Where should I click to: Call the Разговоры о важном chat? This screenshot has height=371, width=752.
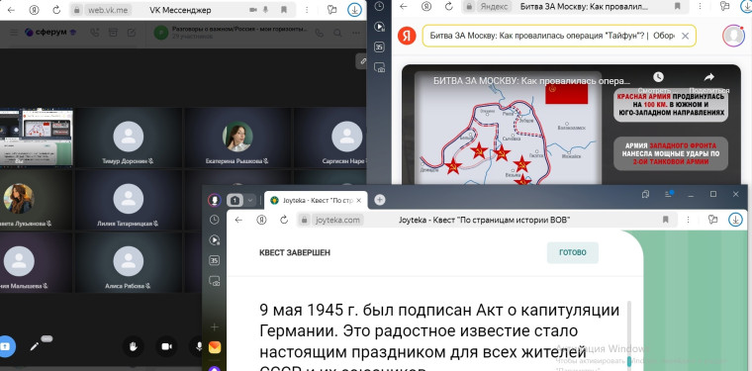click(320, 33)
